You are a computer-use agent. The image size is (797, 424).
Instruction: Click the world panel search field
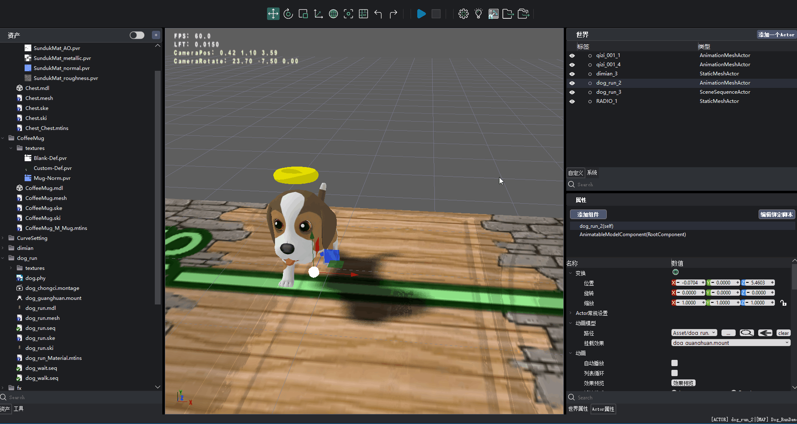click(682, 184)
